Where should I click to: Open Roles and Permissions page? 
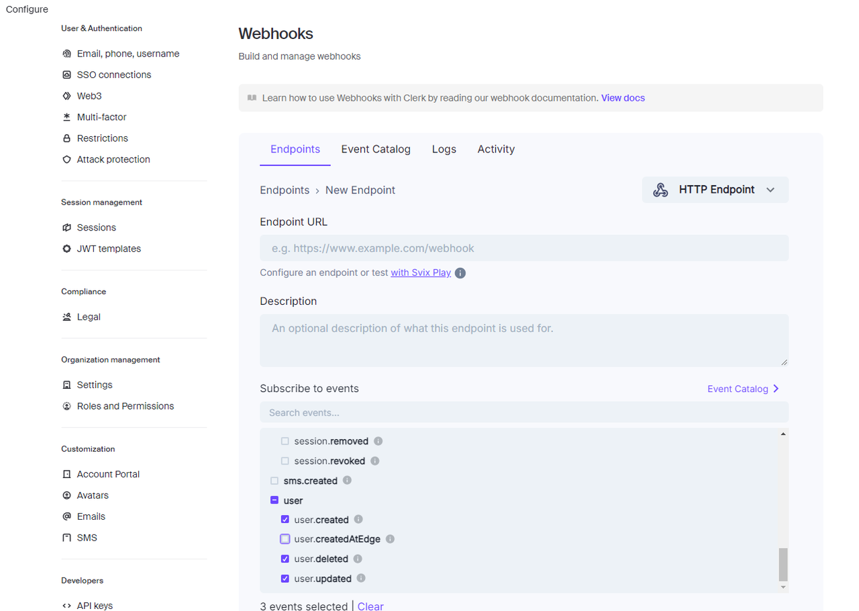tap(125, 406)
